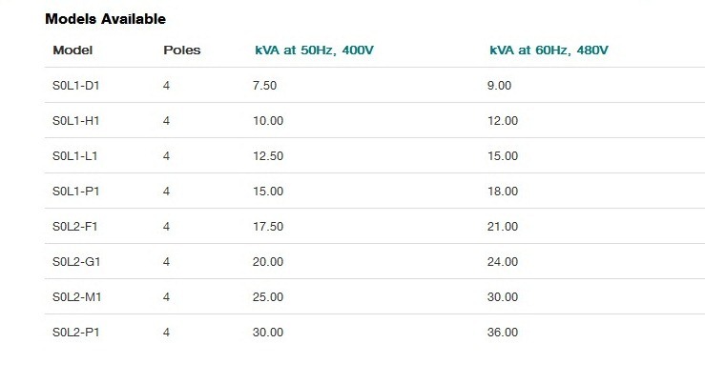Click the 36.00 kVA value
This screenshot has width=705, height=384.
[503, 333]
